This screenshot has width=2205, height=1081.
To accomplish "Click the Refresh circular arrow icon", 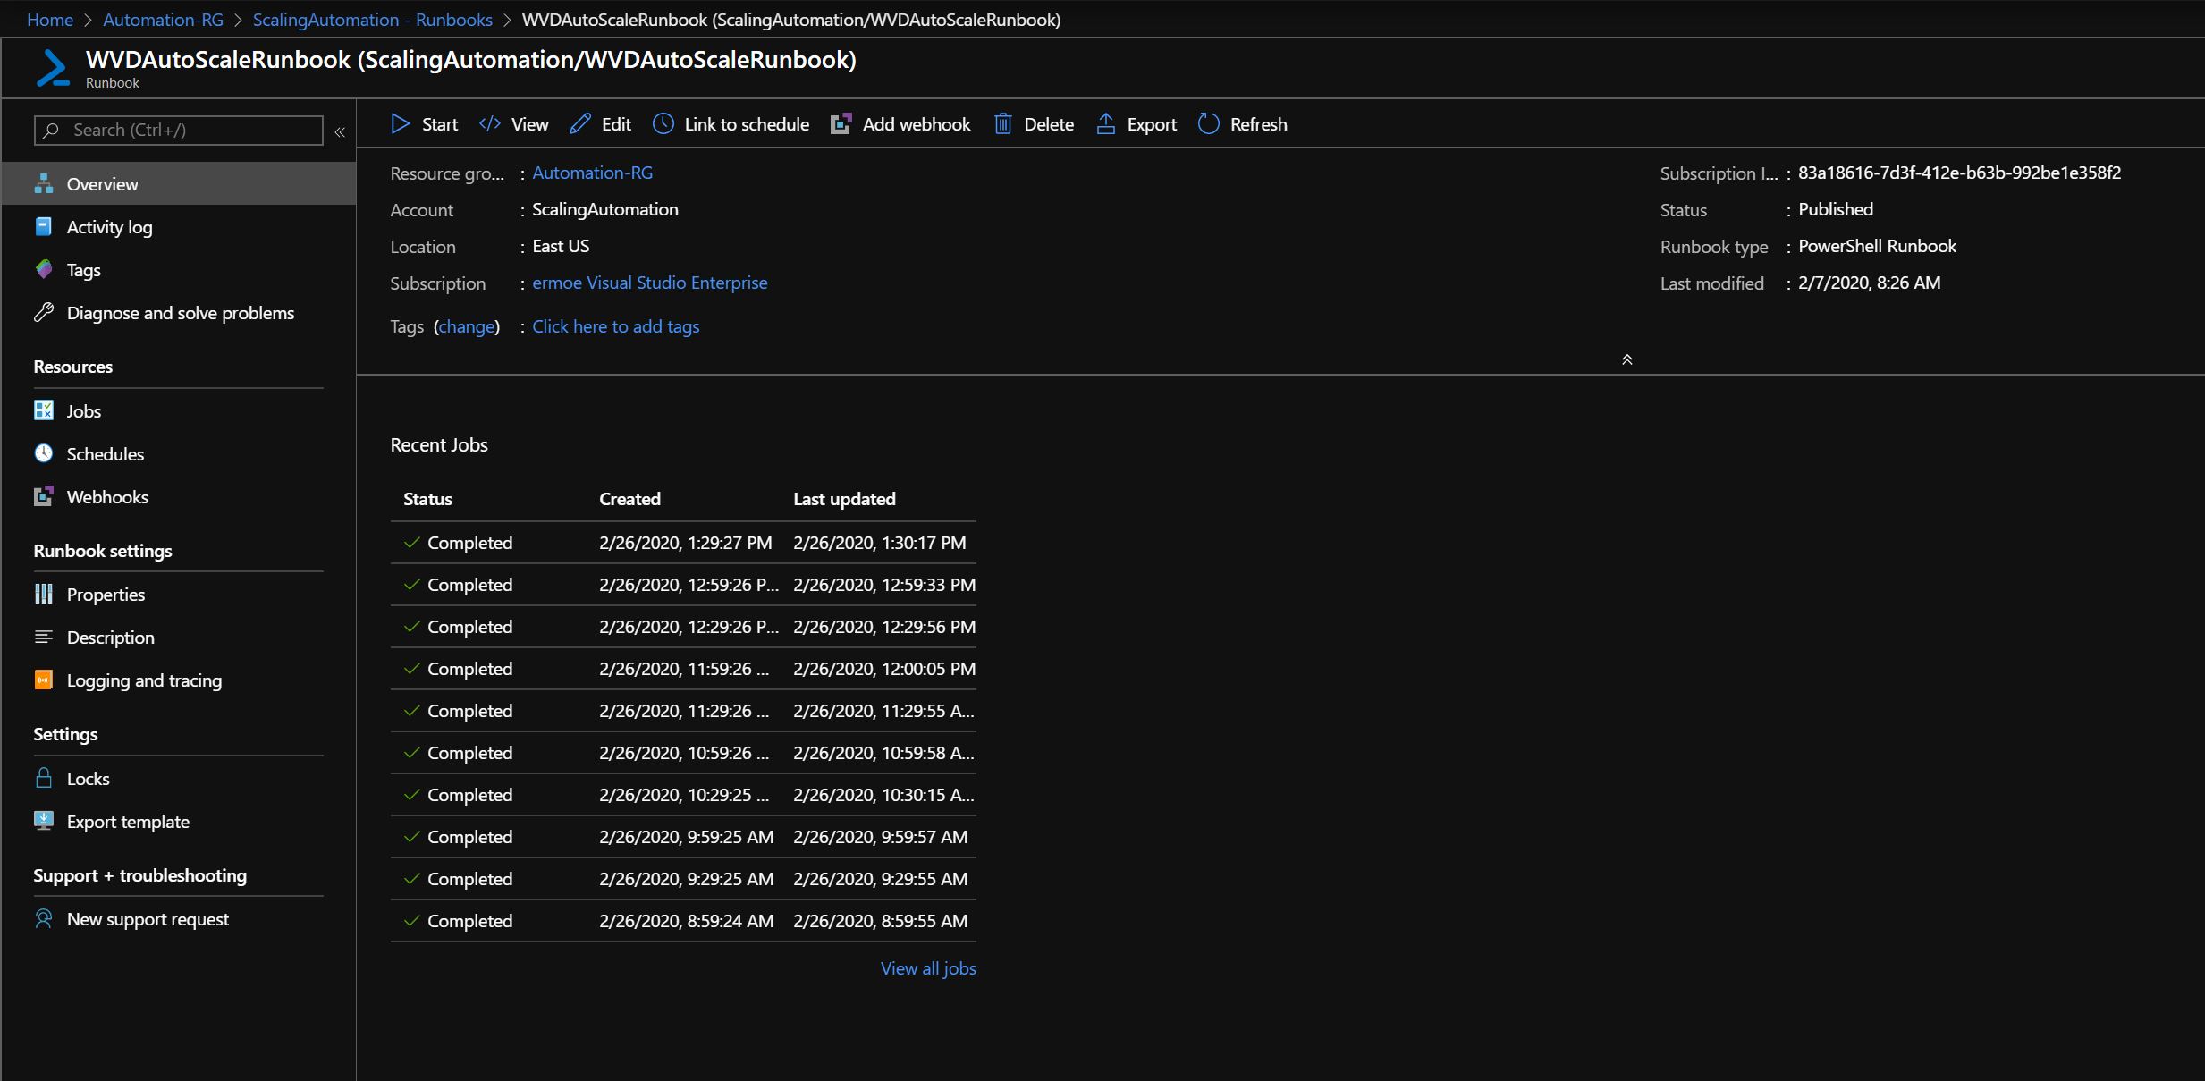I will click(1209, 124).
